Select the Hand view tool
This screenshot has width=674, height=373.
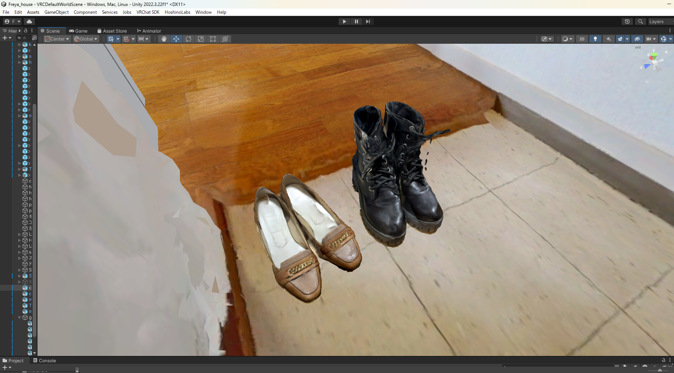pyautogui.click(x=164, y=39)
